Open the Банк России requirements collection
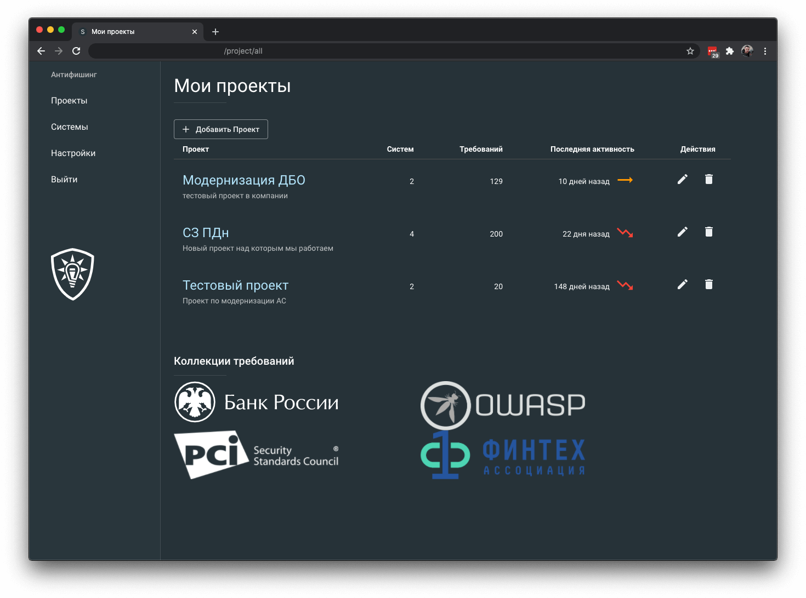This screenshot has width=806, height=598. click(x=256, y=402)
